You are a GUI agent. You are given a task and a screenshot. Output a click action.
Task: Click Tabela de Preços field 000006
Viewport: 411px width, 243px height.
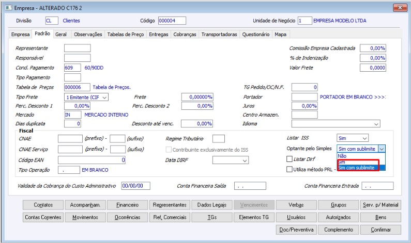point(77,87)
